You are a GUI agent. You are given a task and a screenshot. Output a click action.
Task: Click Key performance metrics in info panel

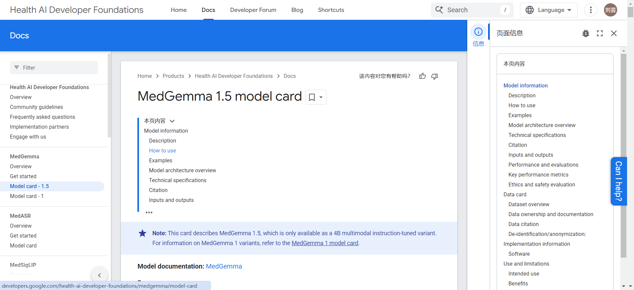(538, 175)
